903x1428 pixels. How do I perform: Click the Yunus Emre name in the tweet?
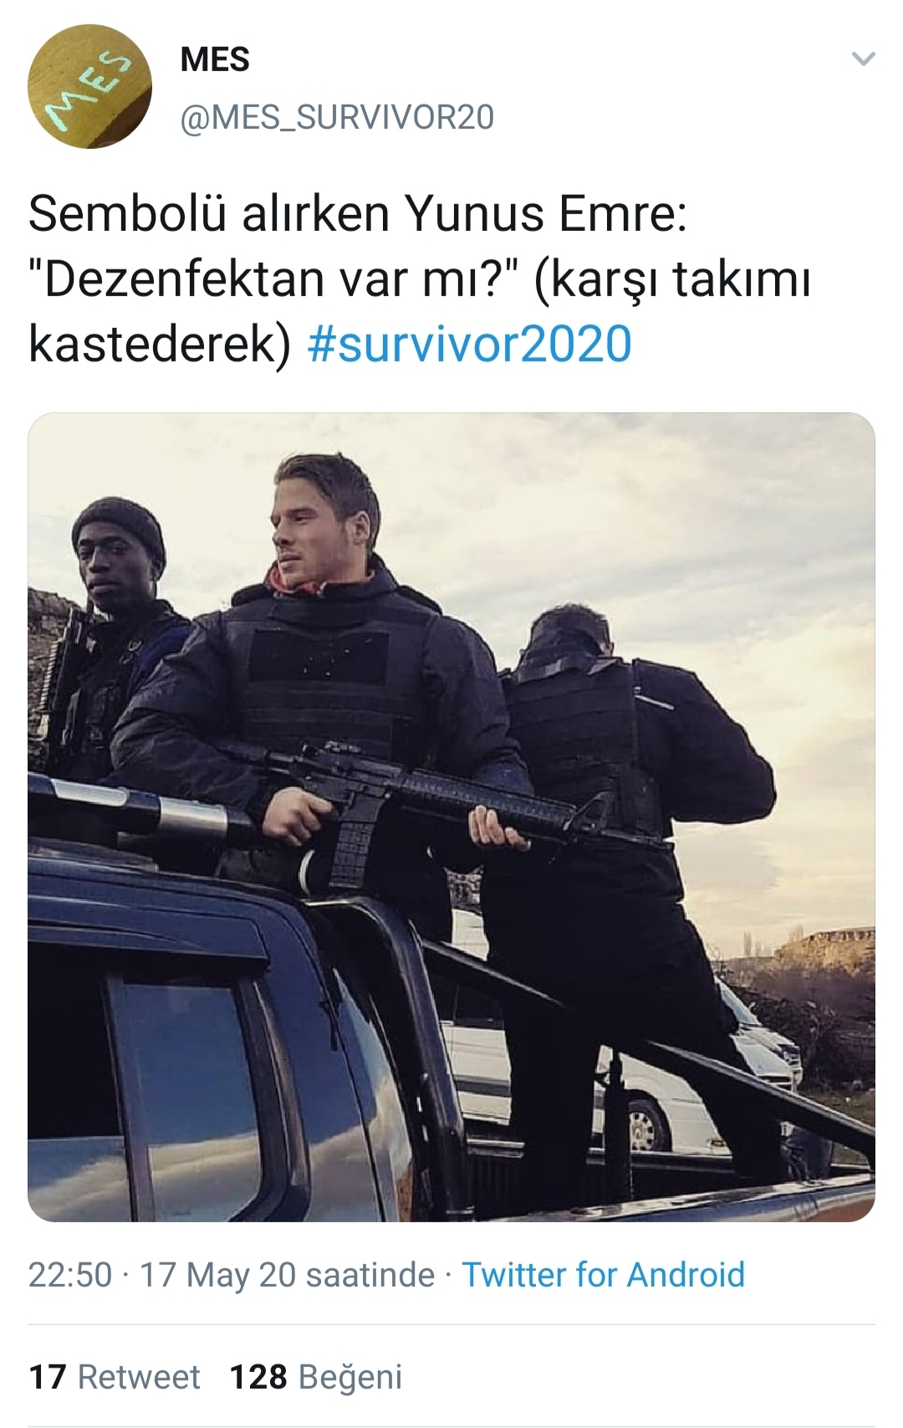click(x=546, y=214)
